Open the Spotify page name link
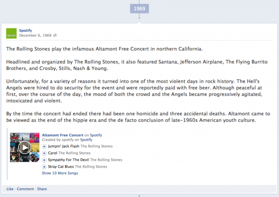The height and width of the screenshot is (197, 279). pyautogui.click(x=25, y=30)
